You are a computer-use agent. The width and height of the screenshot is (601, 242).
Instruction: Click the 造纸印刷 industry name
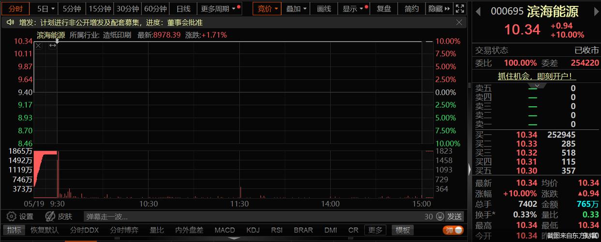tap(117, 35)
